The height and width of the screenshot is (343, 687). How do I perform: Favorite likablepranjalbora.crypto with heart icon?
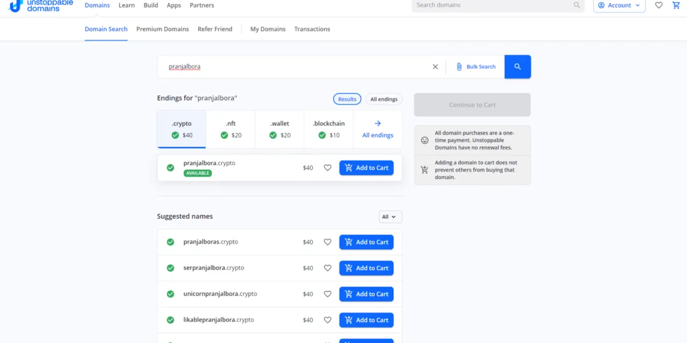[x=327, y=320]
